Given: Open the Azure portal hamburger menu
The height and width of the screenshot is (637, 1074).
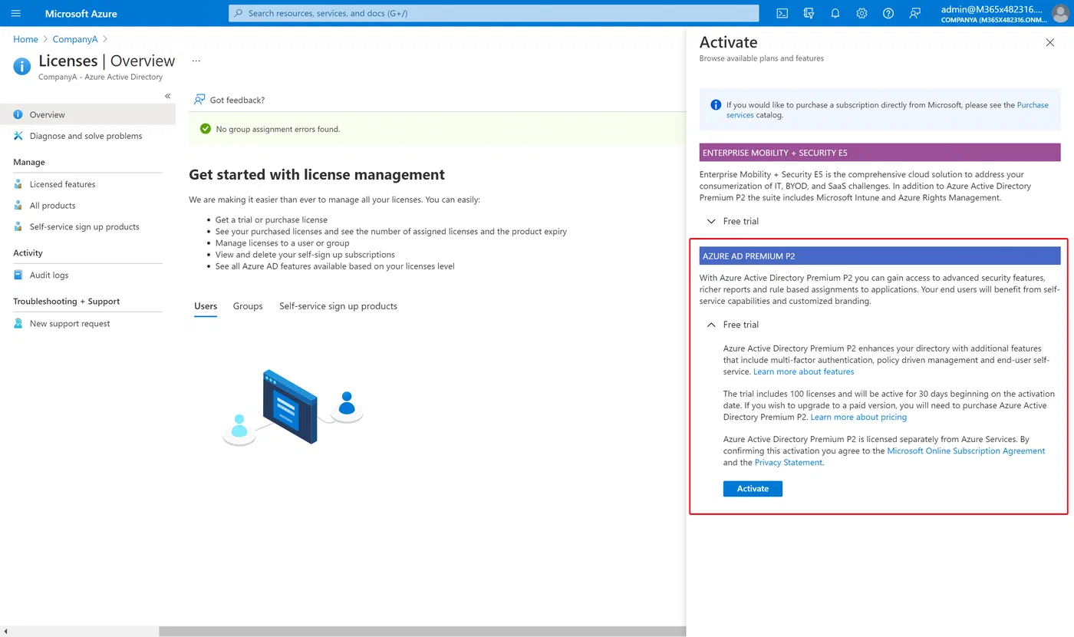Looking at the screenshot, I should pos(16,13).
